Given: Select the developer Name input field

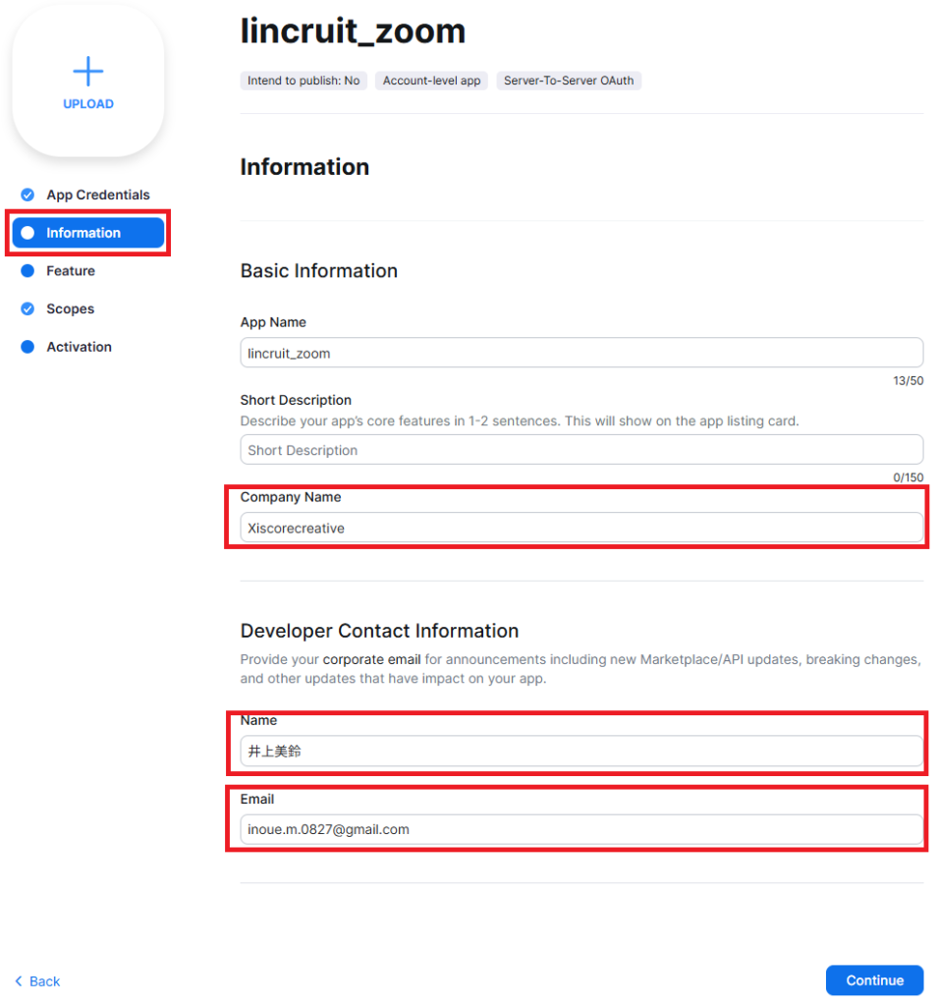Looking at the screenshot, I should point(581,752).
